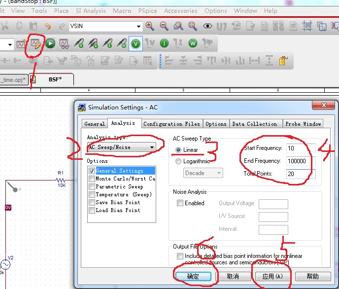Check Include detailed bias point information box

click(x=180, y=256)
